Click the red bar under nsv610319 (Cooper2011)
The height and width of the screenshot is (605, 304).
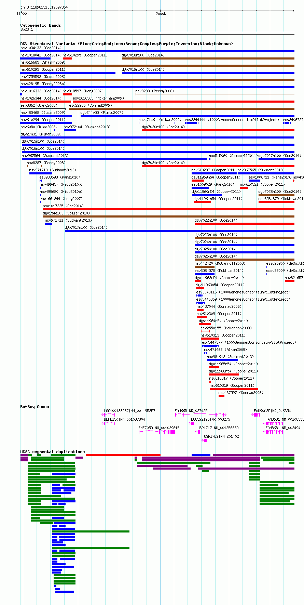234,389
